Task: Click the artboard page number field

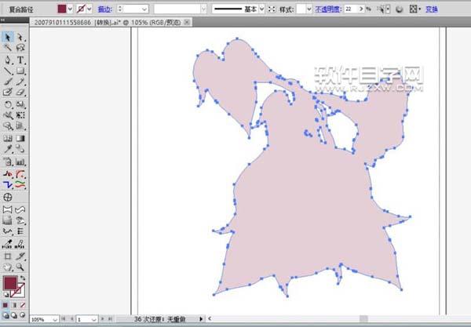Action: [x=87, y=320]
